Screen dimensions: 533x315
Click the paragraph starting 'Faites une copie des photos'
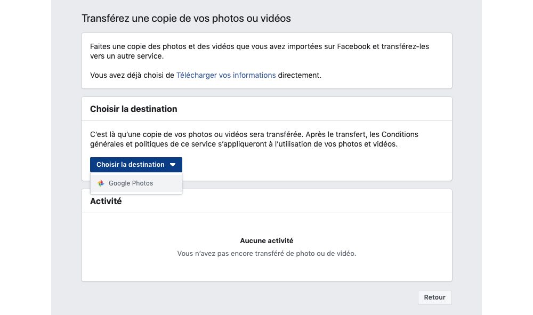(x=260, y=51)
